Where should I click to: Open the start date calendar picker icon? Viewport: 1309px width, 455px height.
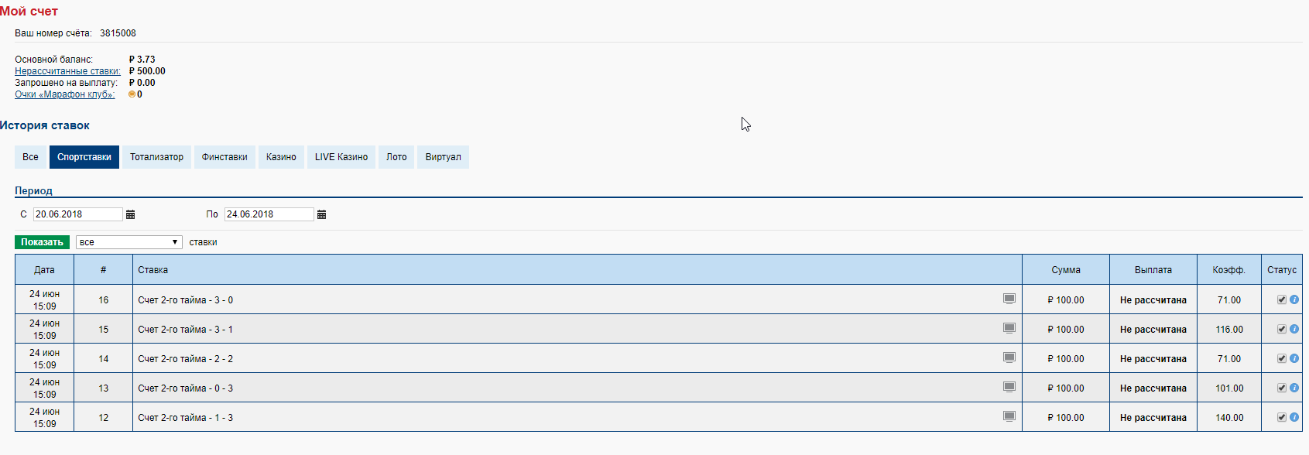pos(131,214)
